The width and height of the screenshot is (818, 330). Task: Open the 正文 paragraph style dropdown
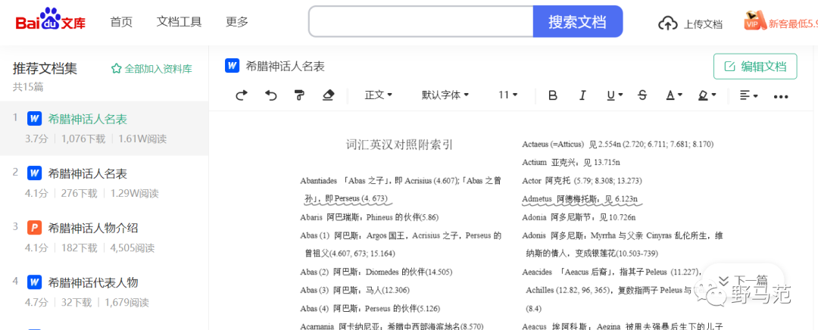click(378, 95)
